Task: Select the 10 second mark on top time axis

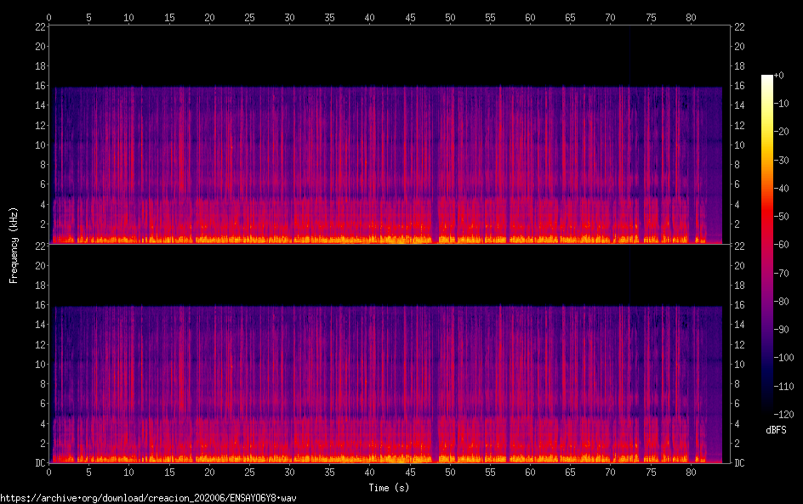Action: (128, 17)
